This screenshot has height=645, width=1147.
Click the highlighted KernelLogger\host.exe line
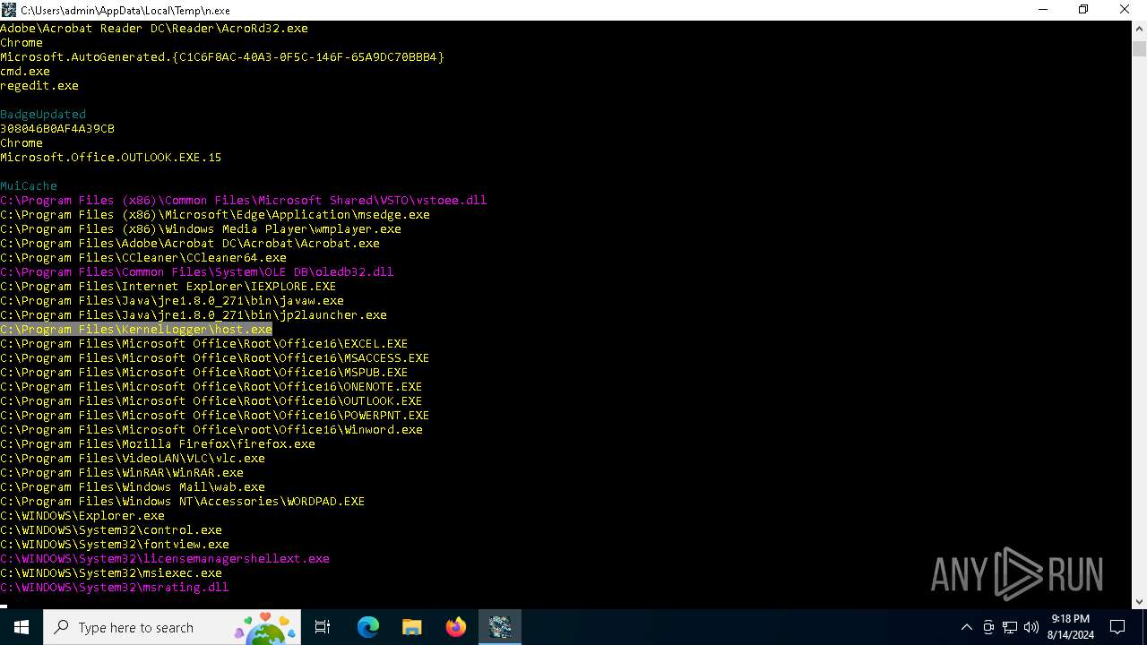[136, 330]
